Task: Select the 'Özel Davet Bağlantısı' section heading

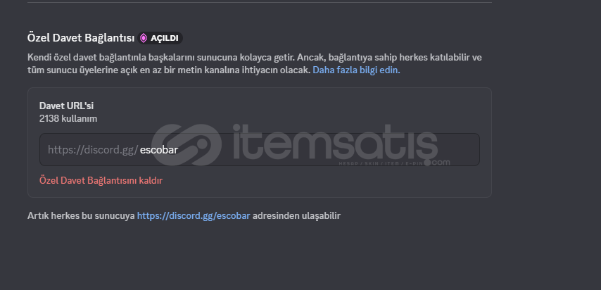Action: click(81, 38)
